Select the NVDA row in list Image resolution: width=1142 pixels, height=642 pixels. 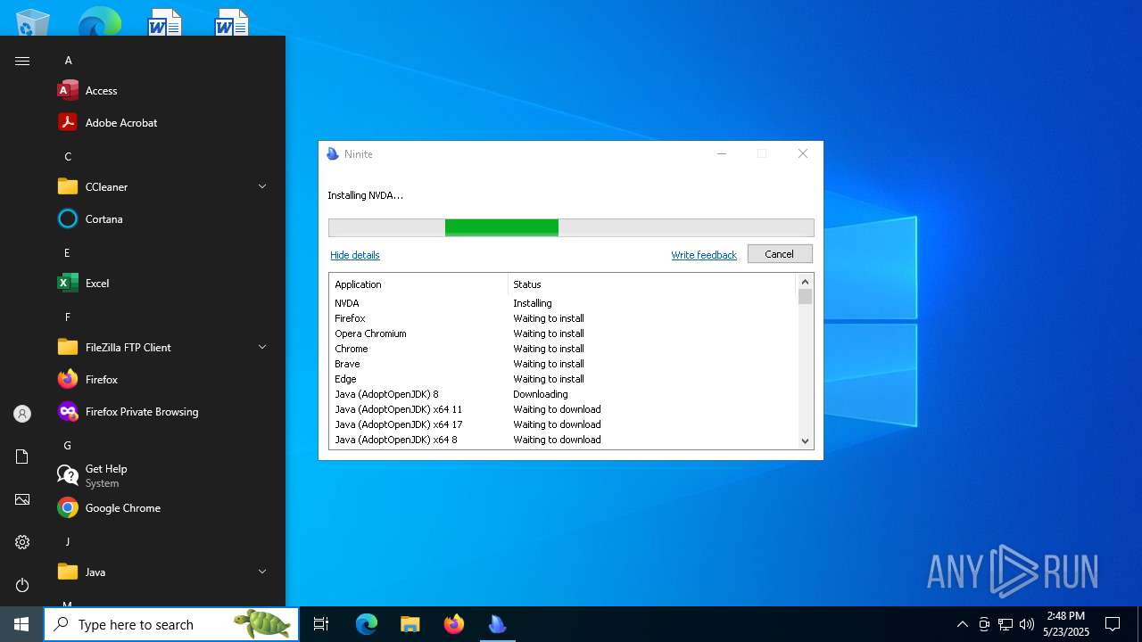(563, 303)
